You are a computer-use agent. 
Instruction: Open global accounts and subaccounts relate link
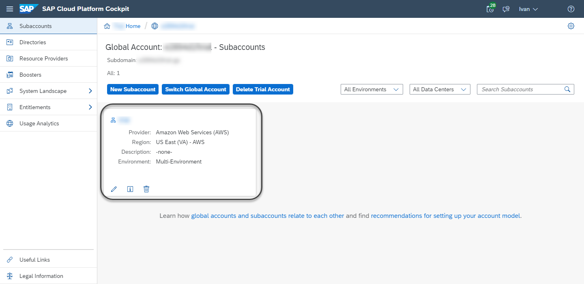268,216
